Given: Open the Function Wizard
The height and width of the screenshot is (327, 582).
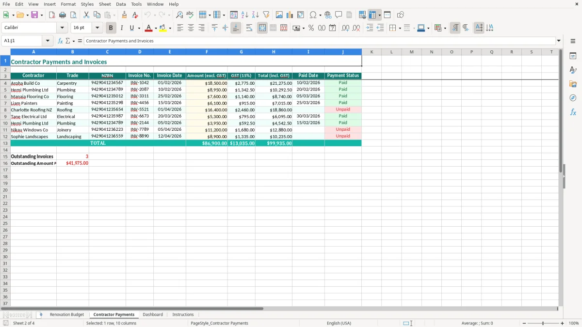Looking at the screenshot, I should coord(61,41).
